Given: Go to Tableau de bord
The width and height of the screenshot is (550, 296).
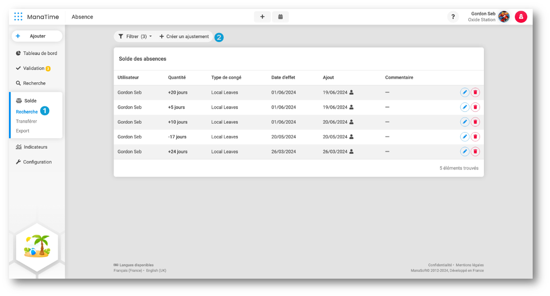Looking at the screenshot, I should [39, 54].
